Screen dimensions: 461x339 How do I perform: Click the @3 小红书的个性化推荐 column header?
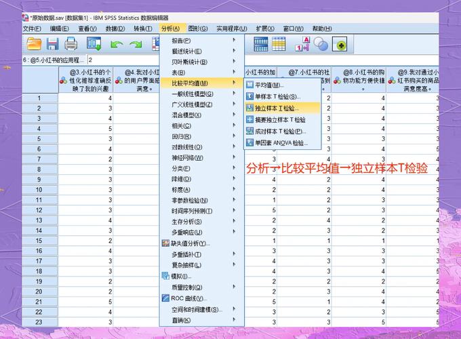tap(86, 80)
